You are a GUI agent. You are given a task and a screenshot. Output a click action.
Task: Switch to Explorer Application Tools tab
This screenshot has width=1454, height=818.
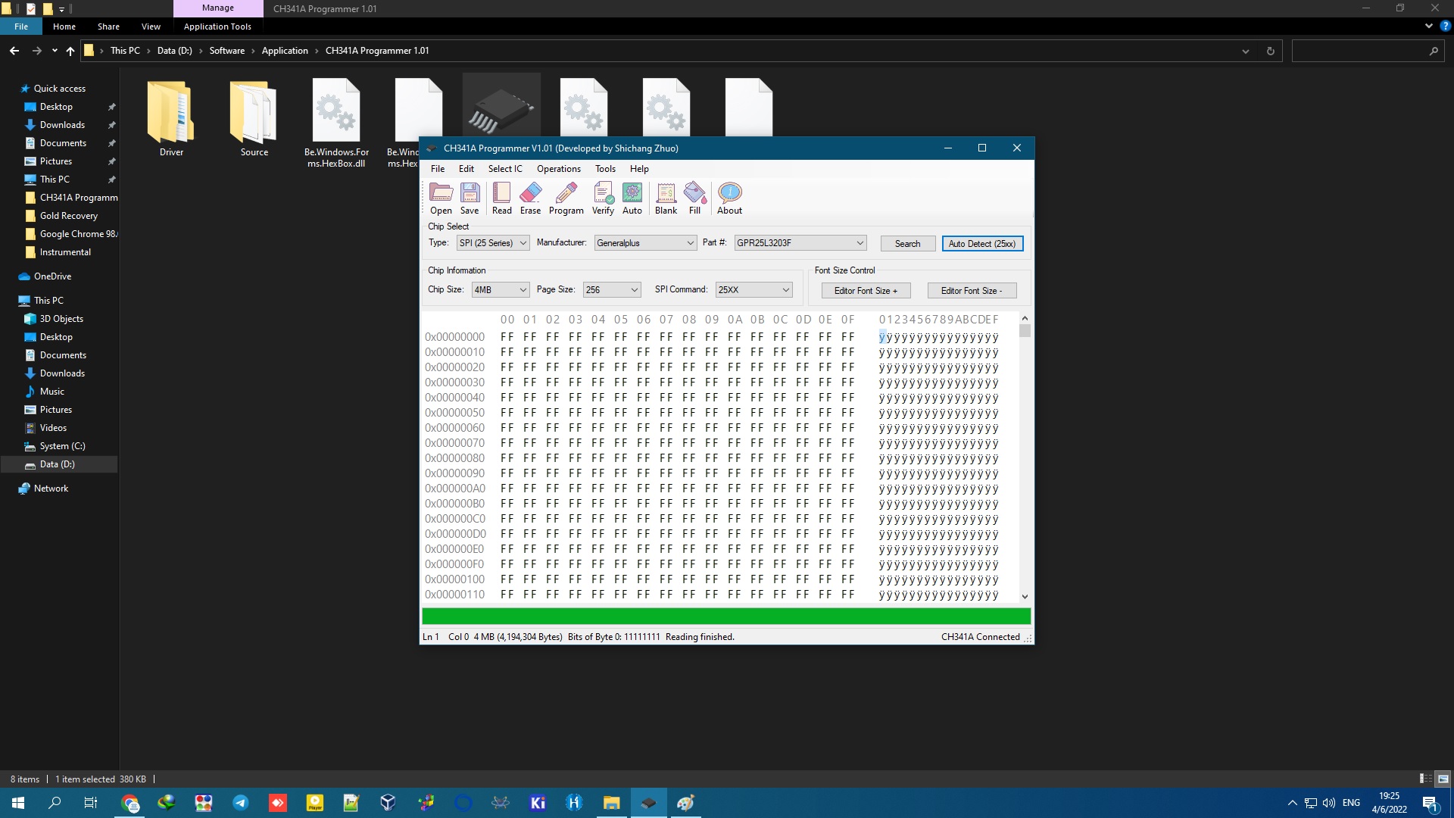[217, 27]
